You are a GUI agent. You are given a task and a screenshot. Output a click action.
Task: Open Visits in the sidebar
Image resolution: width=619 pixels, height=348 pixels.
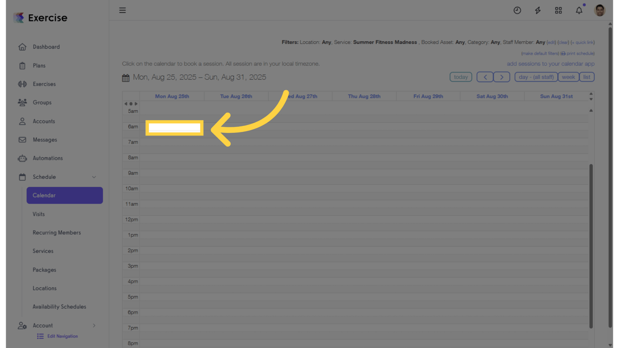click(x=39, y=214)
